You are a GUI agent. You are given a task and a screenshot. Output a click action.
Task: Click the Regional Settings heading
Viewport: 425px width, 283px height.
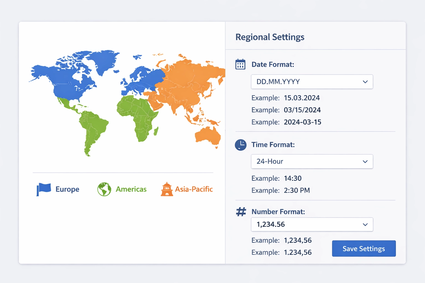(x=270, y=37)
